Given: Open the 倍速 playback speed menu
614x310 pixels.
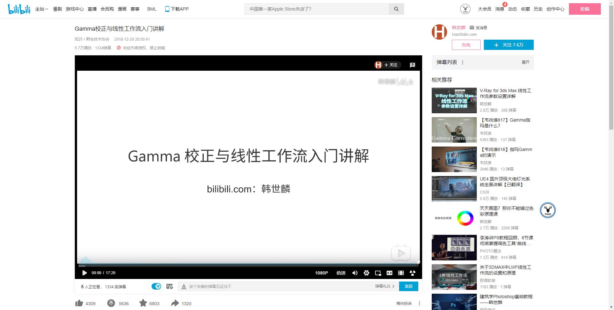Looking at the screenshot, I should [x=341, y=273].
